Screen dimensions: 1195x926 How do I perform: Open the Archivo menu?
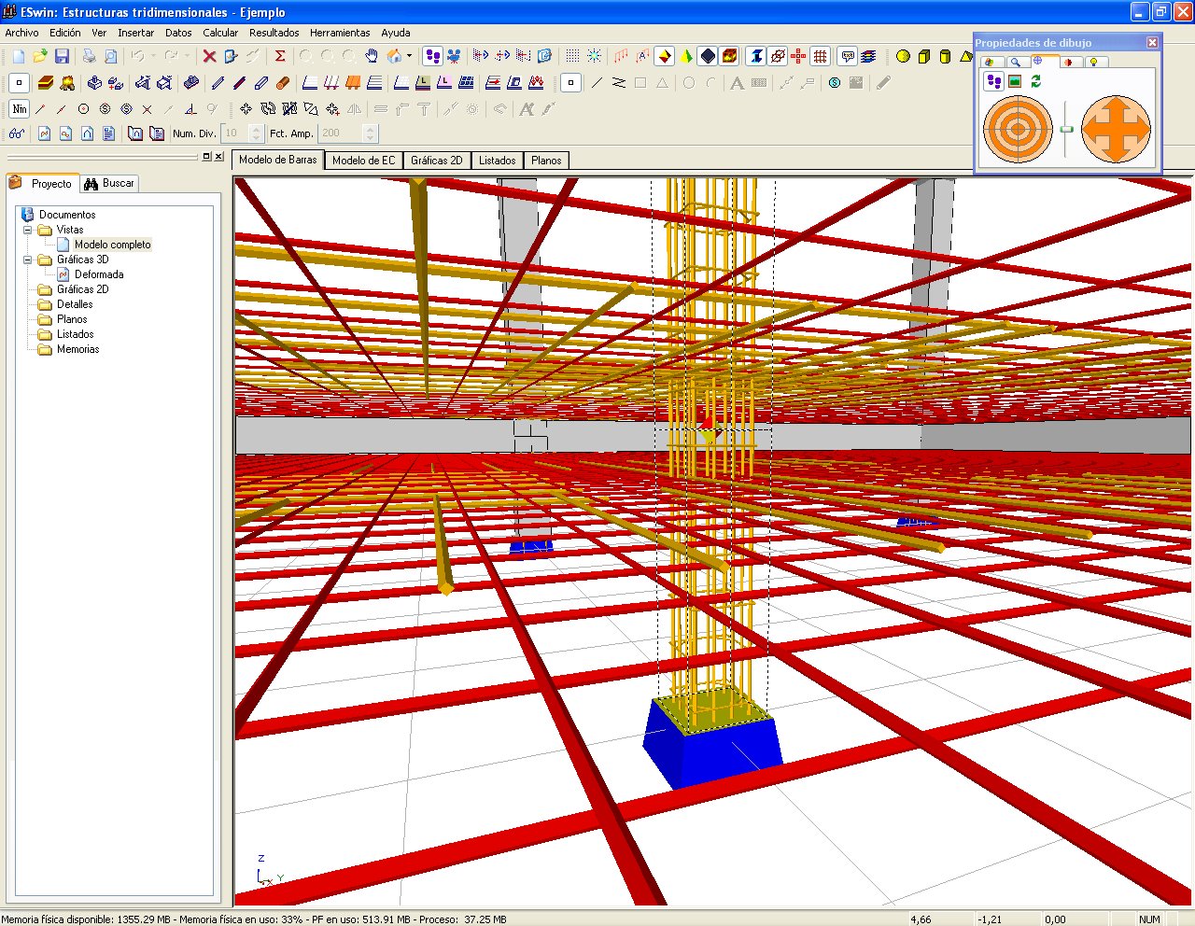click(x=22, y=33)
